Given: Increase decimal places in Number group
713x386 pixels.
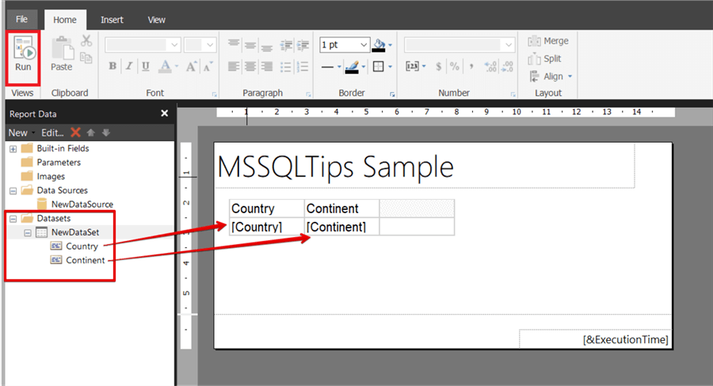Looking at the screenshot, I should click(x=490, y=67).
